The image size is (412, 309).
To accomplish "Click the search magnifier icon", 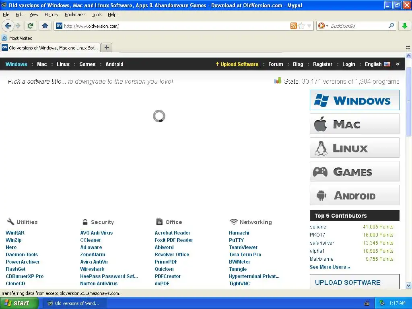I will click(x=391, y=25).
